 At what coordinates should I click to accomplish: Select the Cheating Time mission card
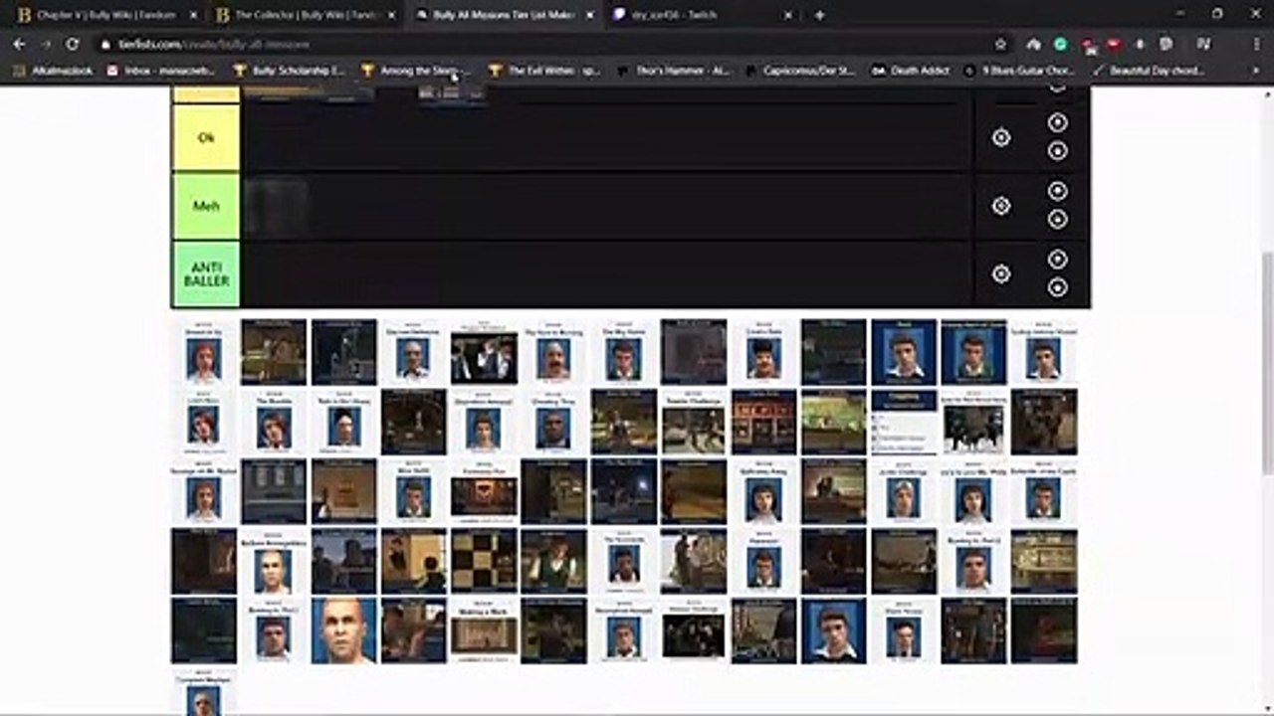[553, 422]
